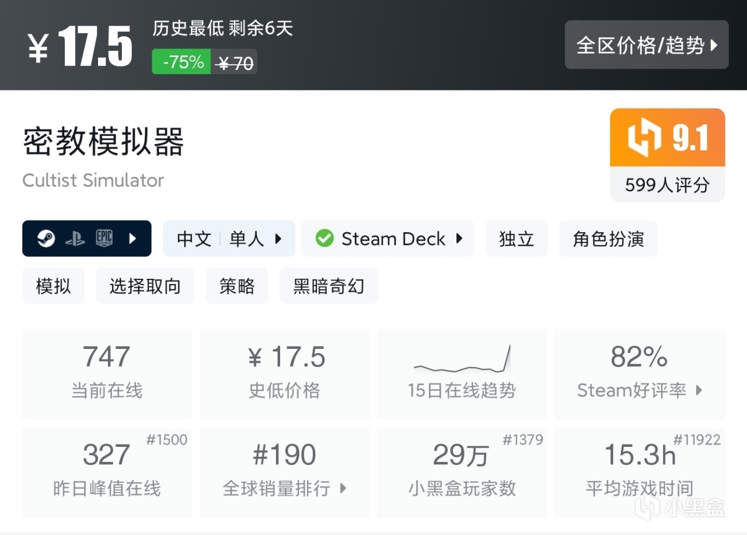Toggle the 黑暗奇幻 tag filter
747x535 pixels.
coord(329,285)
